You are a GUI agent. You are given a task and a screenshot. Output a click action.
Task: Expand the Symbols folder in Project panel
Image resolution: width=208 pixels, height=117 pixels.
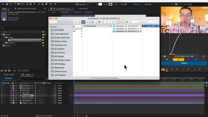point(4,43)
